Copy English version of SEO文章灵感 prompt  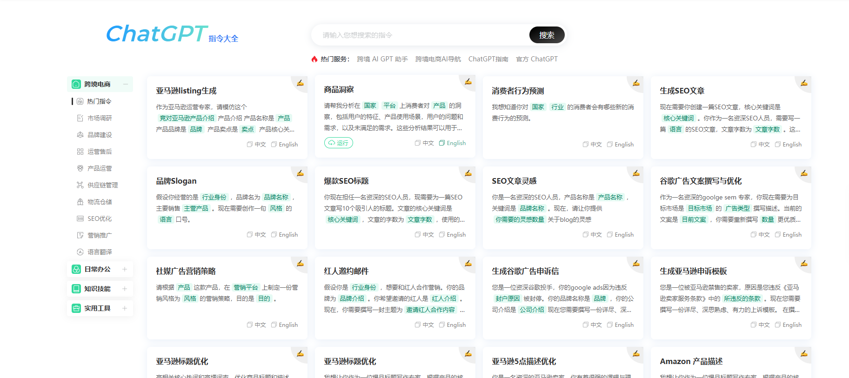(x=620, y=235)
